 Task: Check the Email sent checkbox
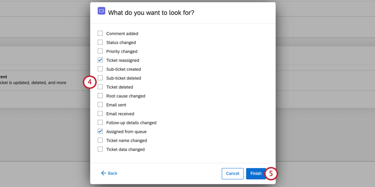(100, 105)
